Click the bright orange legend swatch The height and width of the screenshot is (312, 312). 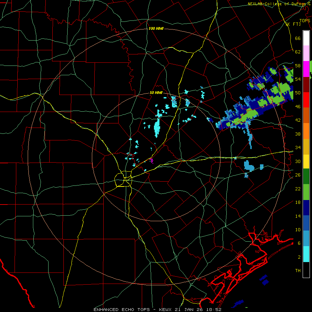pyautogui.click(x=306, y=131)
